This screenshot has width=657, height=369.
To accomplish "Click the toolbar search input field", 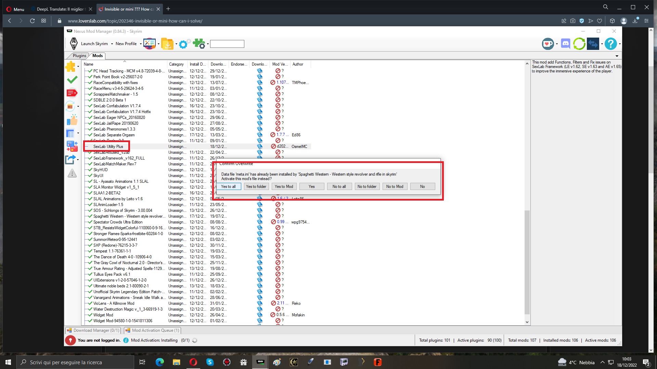I will pyautogui.click(x=227, y=44).
